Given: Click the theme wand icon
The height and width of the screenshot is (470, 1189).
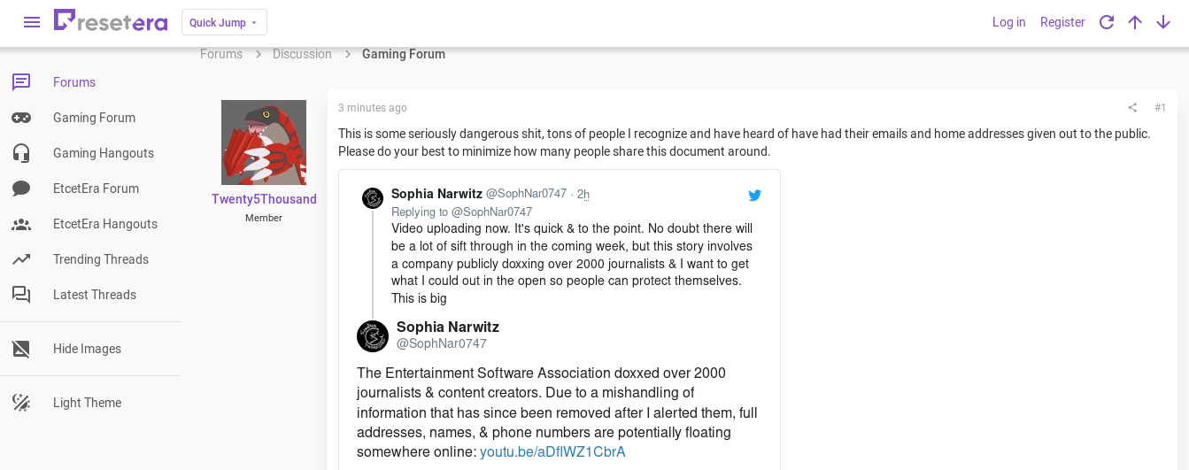Looking at the screenshot, I should (21, 403).
